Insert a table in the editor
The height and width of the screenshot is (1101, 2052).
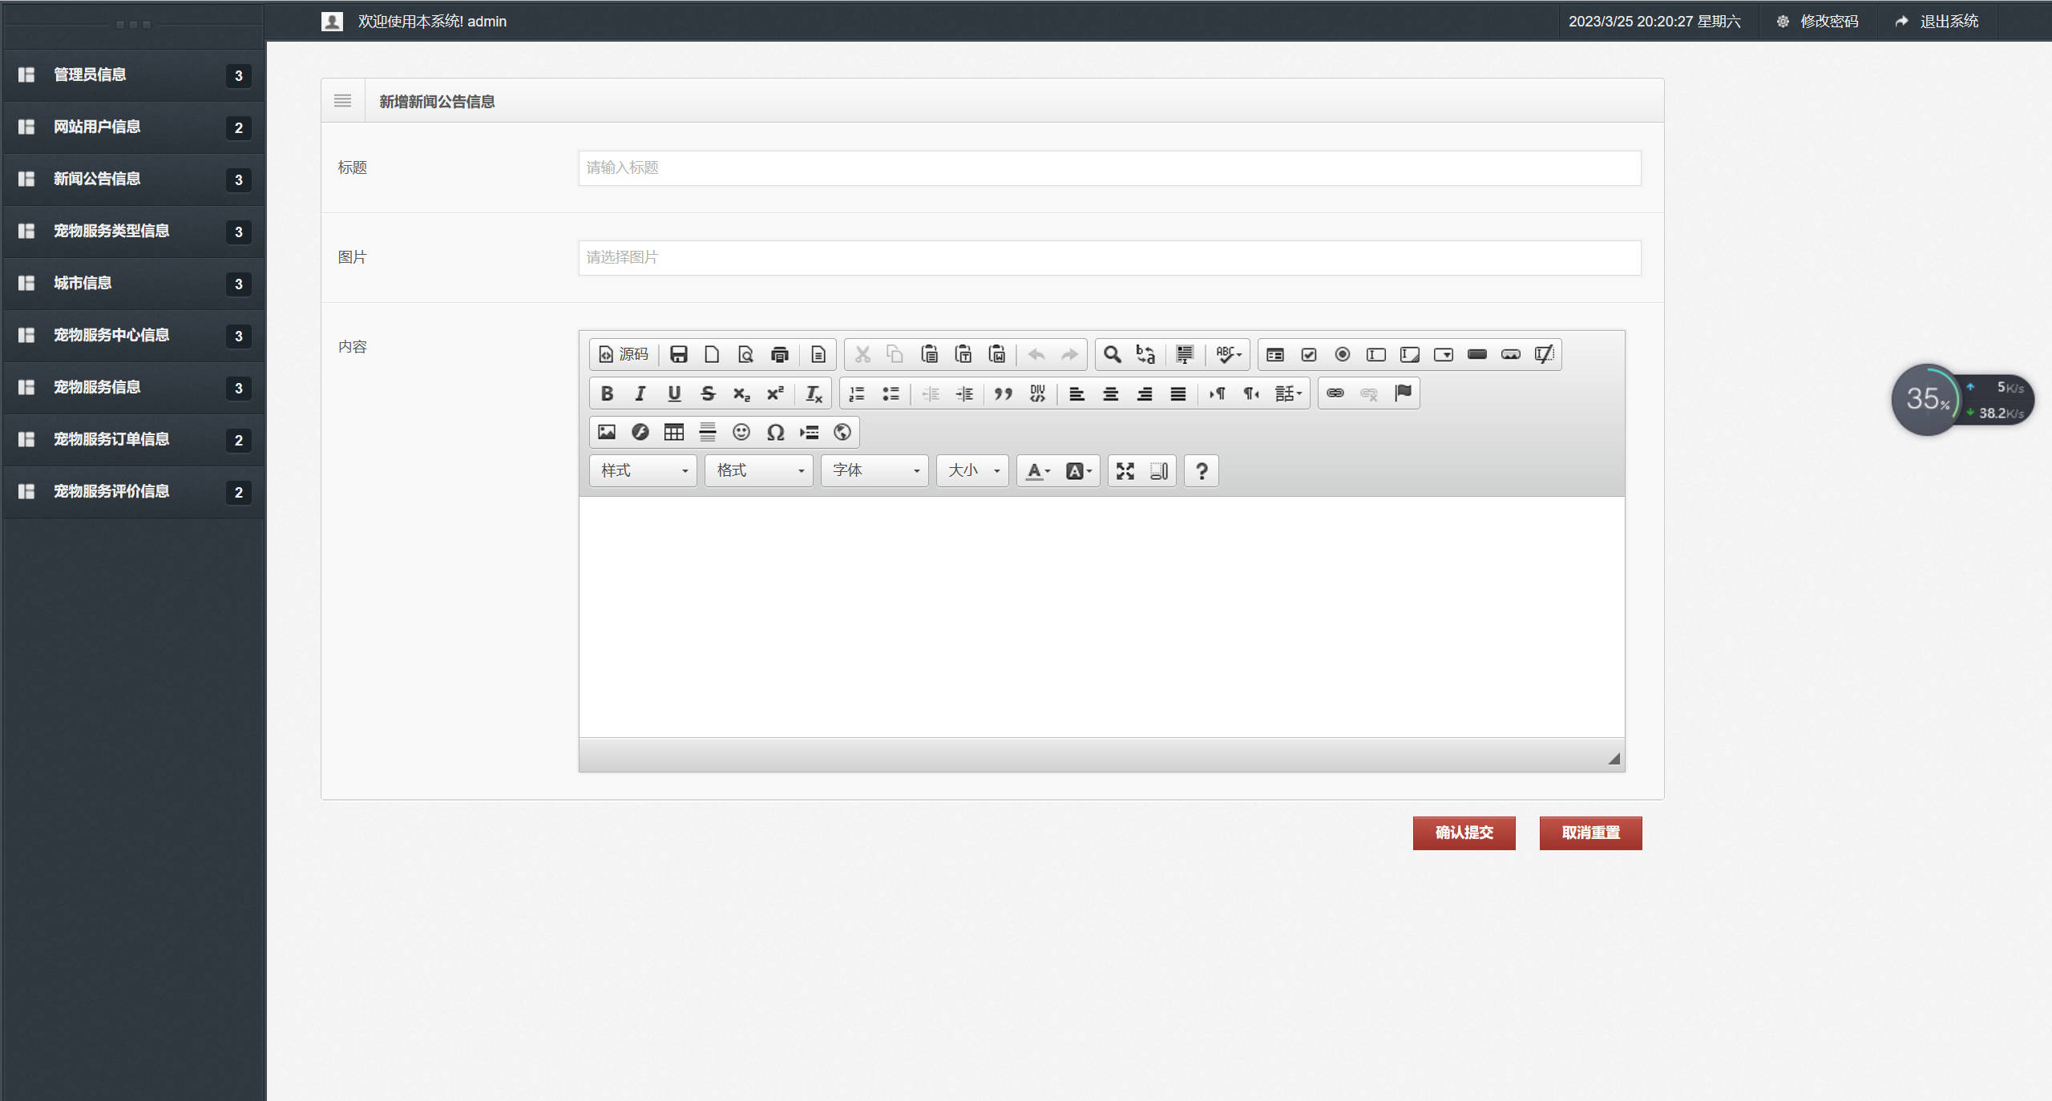(x=674, y=432)
